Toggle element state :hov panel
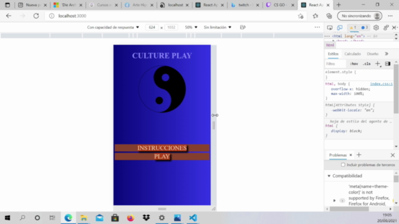The image size is (399, 224). pyautogui.click(x=354, y=63)
